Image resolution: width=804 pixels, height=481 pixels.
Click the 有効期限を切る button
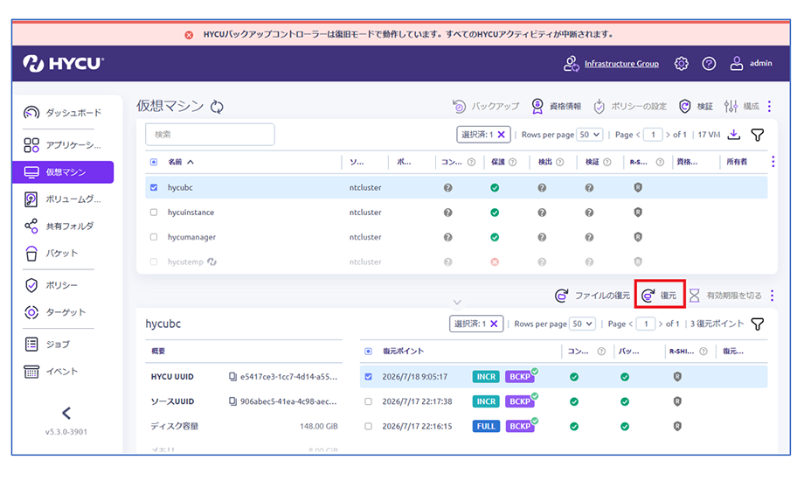coord(724,296)
